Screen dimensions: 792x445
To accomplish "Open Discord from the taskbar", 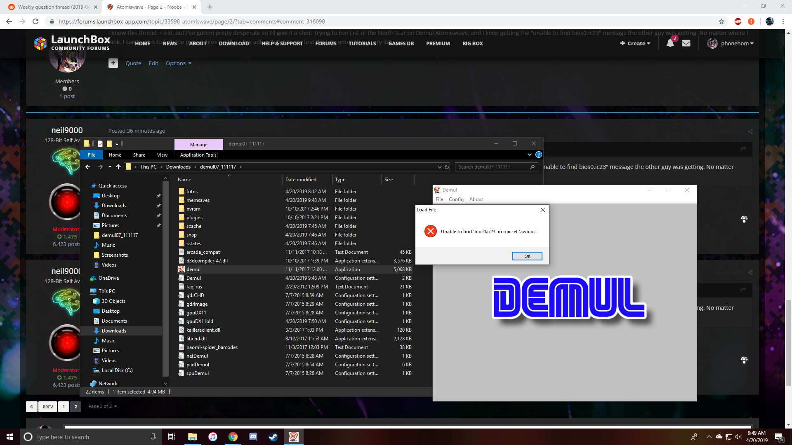I will click(253, 437).
